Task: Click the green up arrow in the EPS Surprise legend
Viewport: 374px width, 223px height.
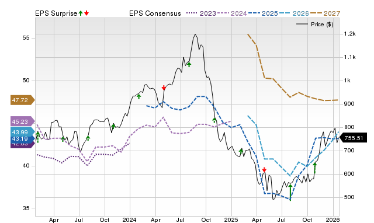Action: point(81,13)
